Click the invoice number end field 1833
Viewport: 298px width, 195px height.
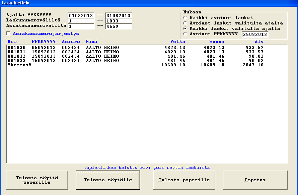pyautogui.click(x=119, y=21)
